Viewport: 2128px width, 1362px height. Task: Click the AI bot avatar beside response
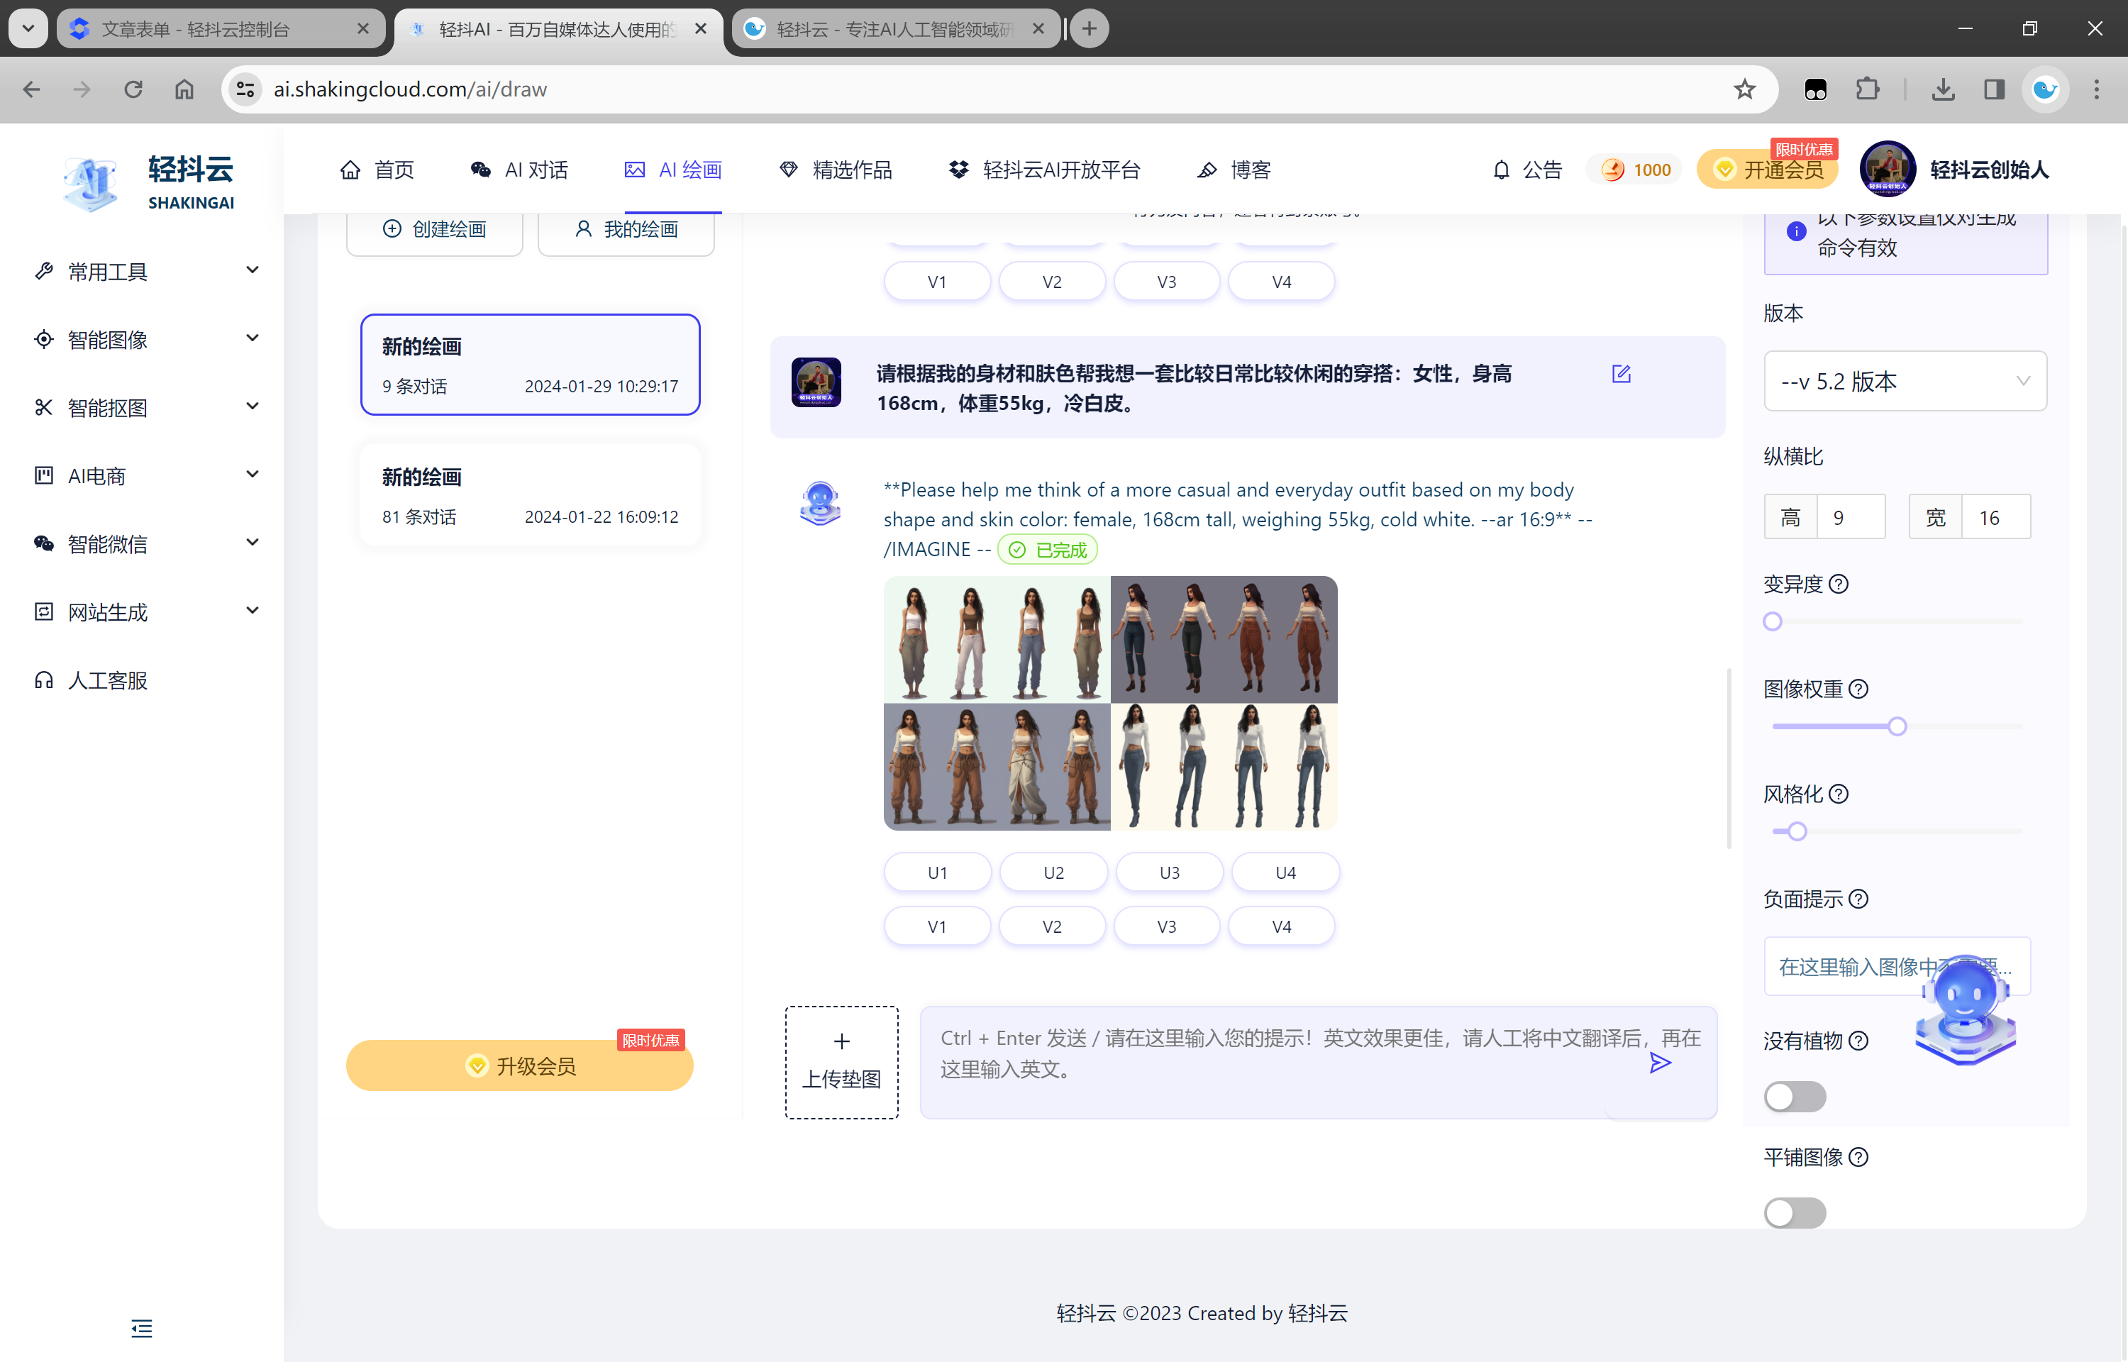819,502
